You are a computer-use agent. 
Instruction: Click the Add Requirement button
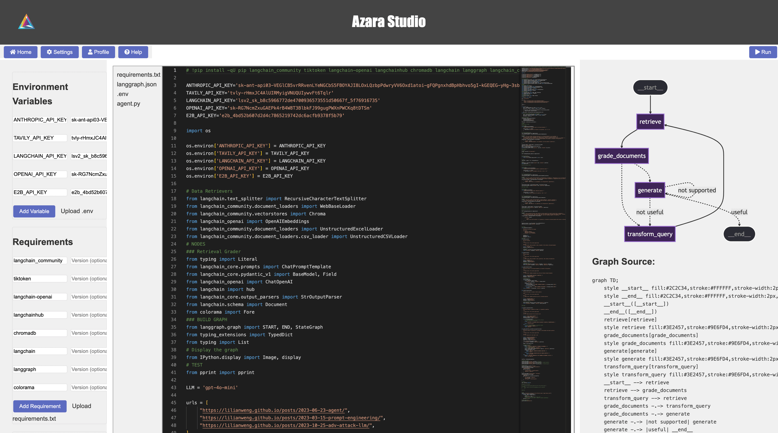pyautogui.click(x=40, y=406)
